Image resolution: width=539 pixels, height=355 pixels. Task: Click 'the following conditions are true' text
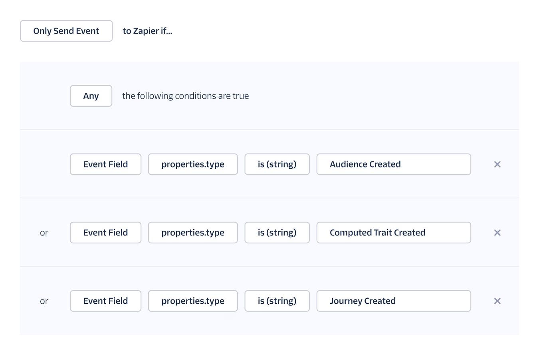coord(186,96)
